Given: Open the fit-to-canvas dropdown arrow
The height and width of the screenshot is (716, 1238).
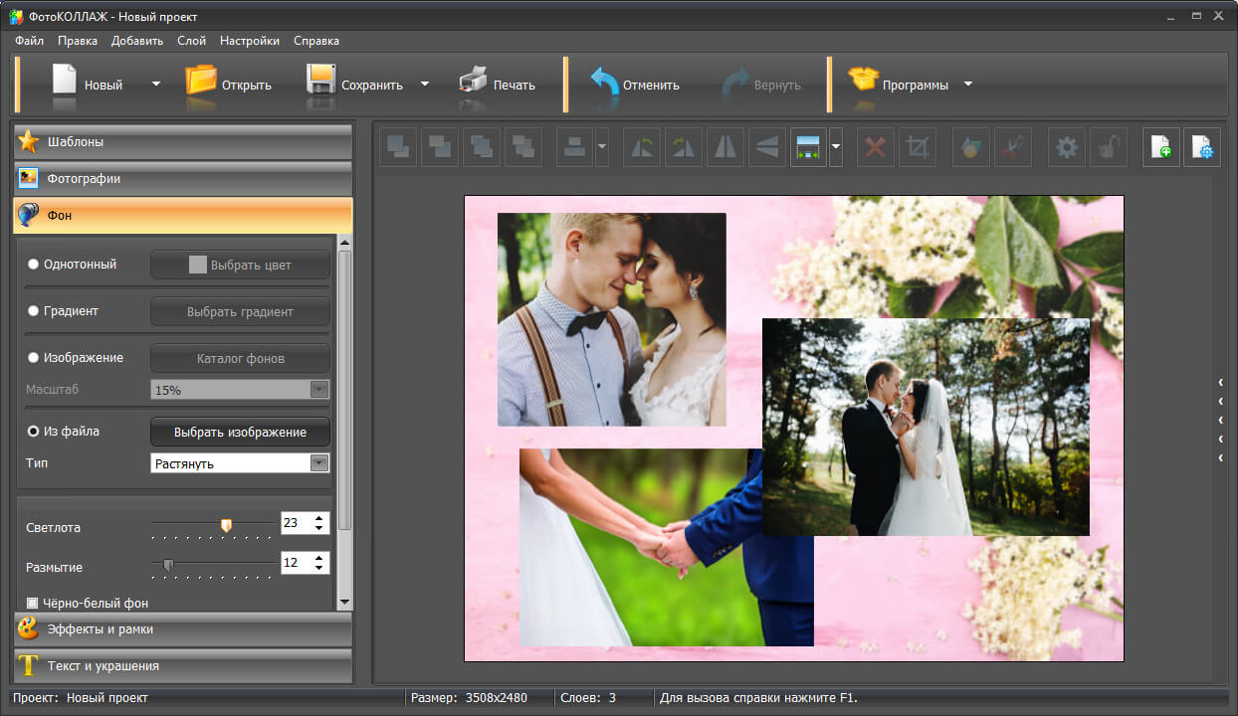Looking at the screenshot, I should [836, 147].
